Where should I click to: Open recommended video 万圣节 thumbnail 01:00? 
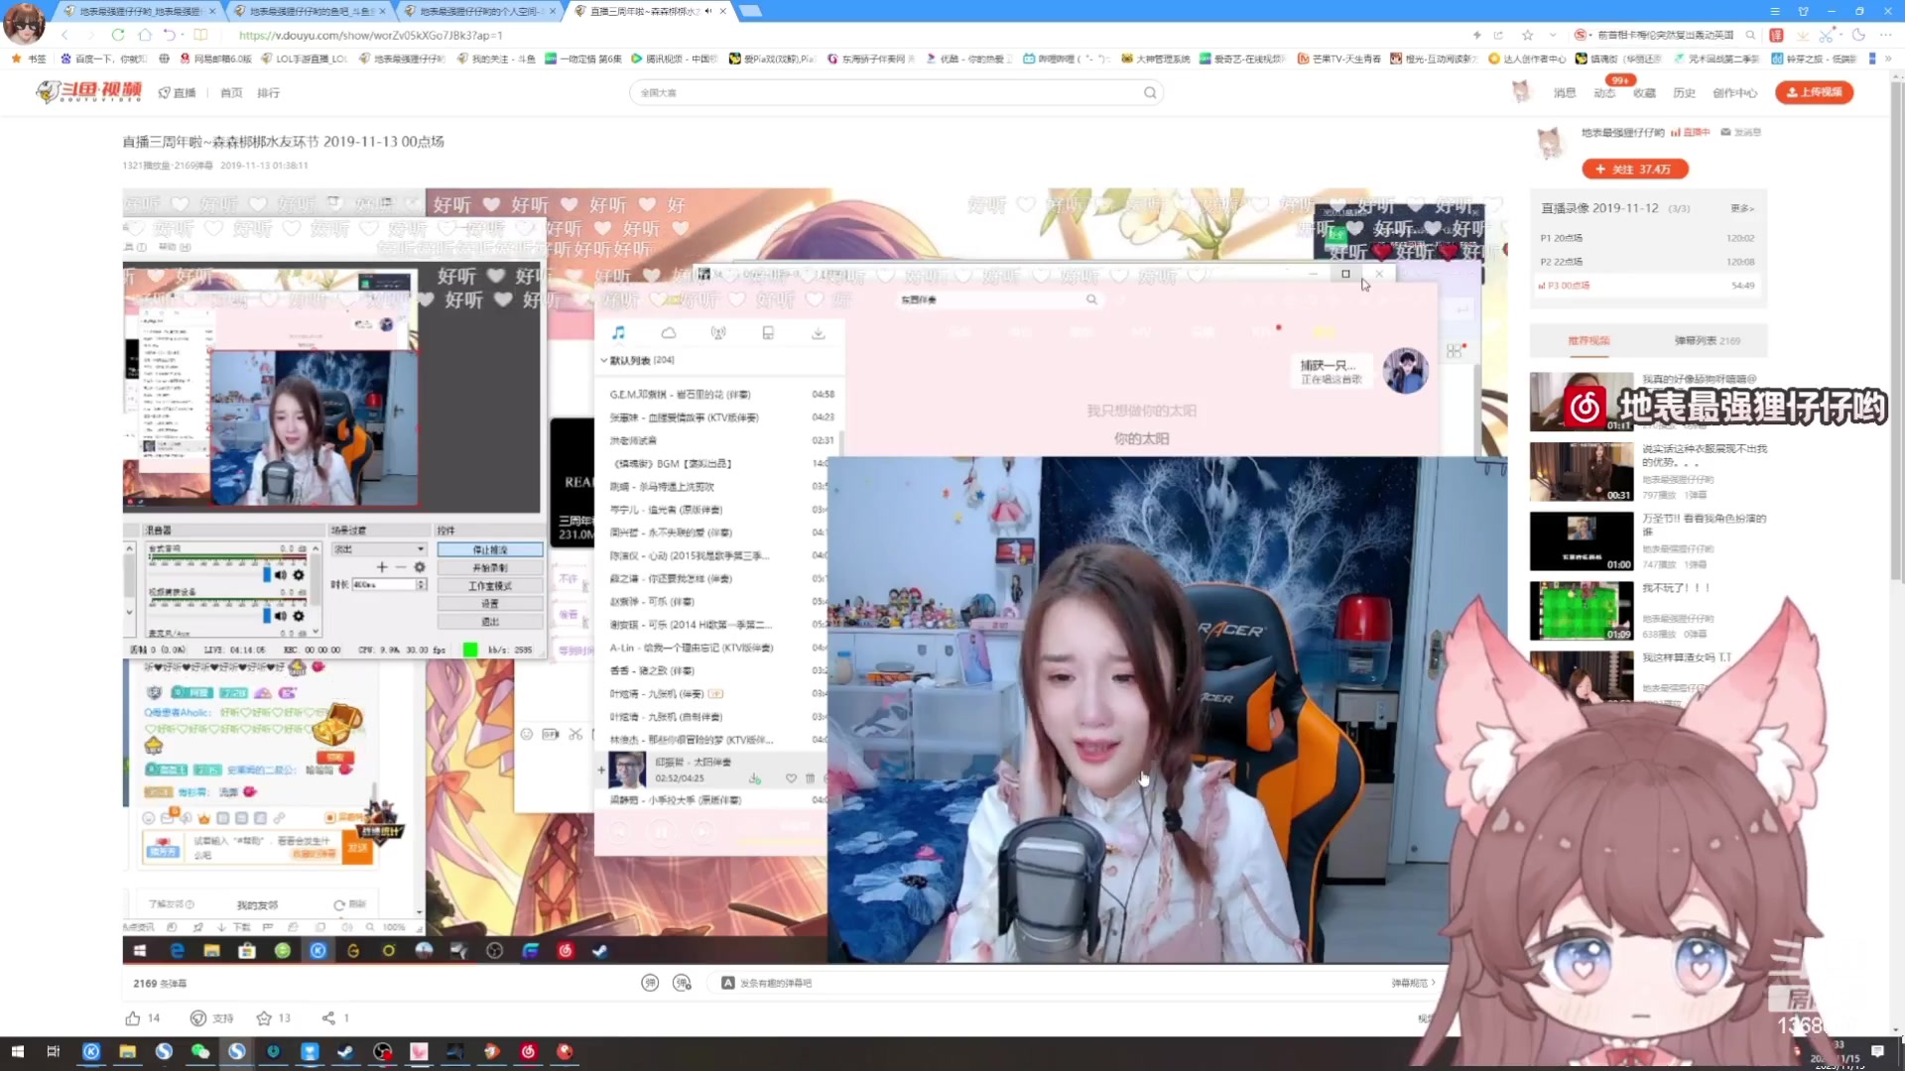tap(1581, 540)
